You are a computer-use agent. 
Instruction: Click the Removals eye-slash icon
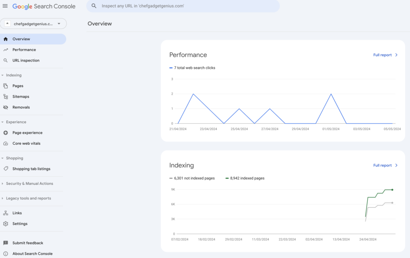(6, 107)
